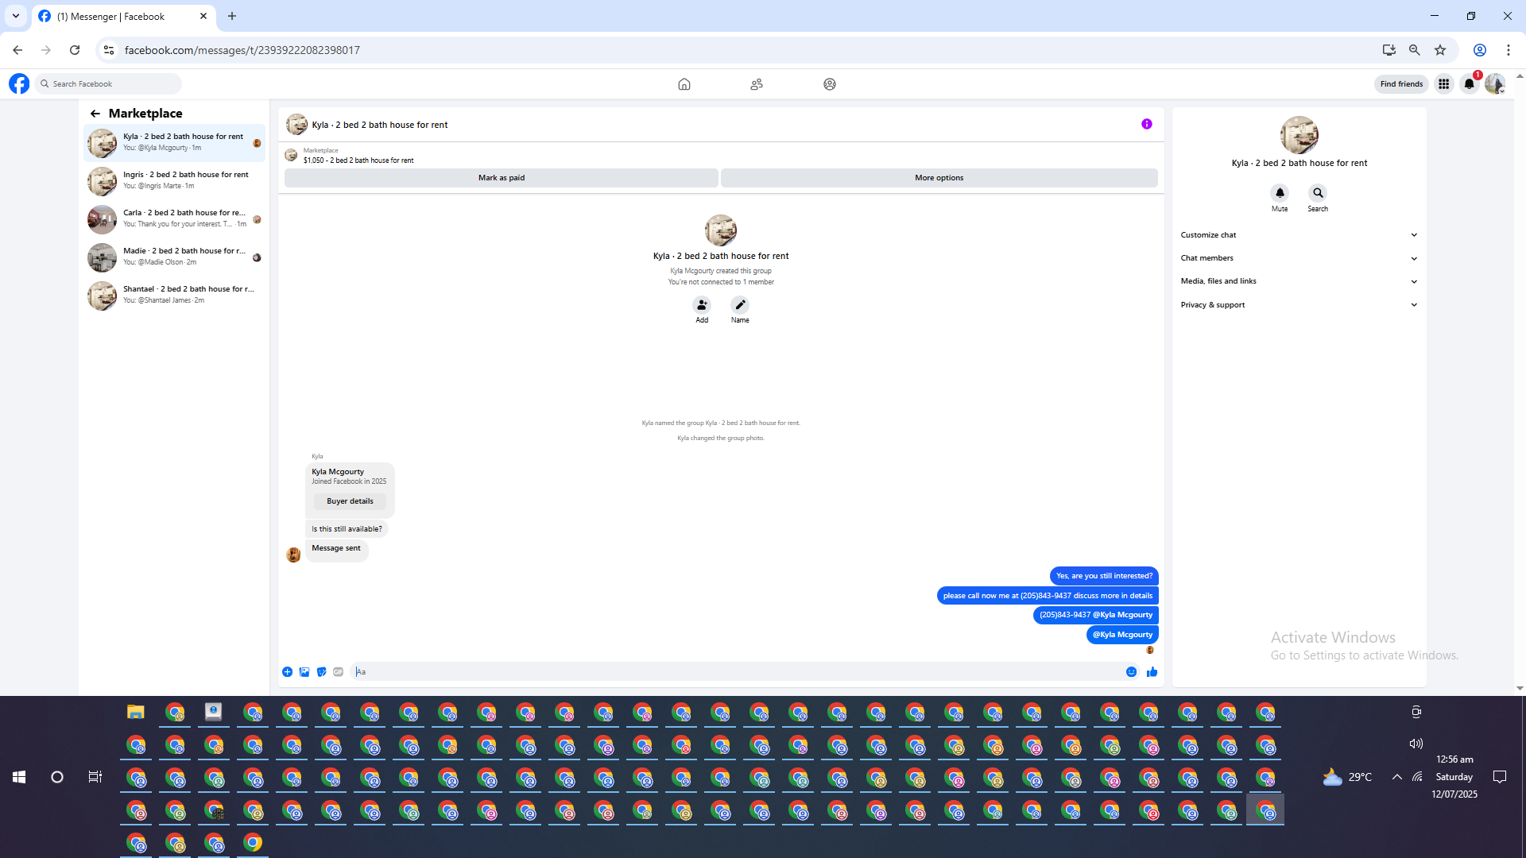Bookmark this page with the star icon
This screenshot has height=858, width=1526.
pyautogui.click(x=1440, y=50)
